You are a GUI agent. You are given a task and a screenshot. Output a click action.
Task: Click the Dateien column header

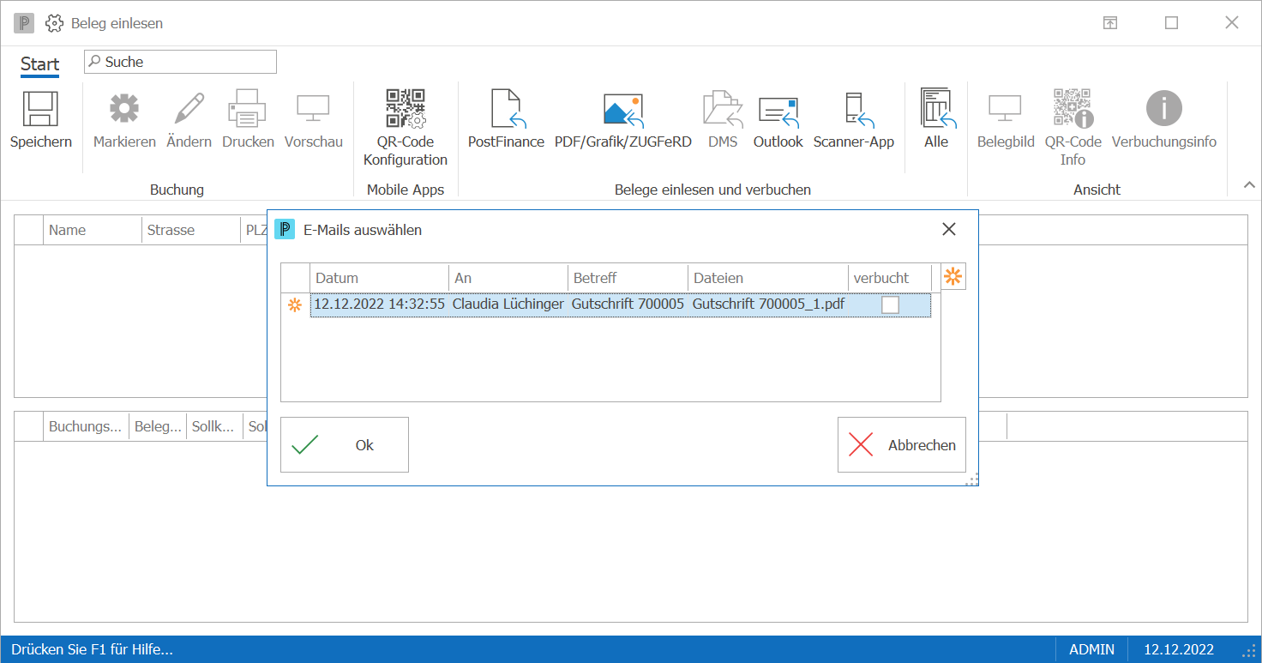point(767,278)
